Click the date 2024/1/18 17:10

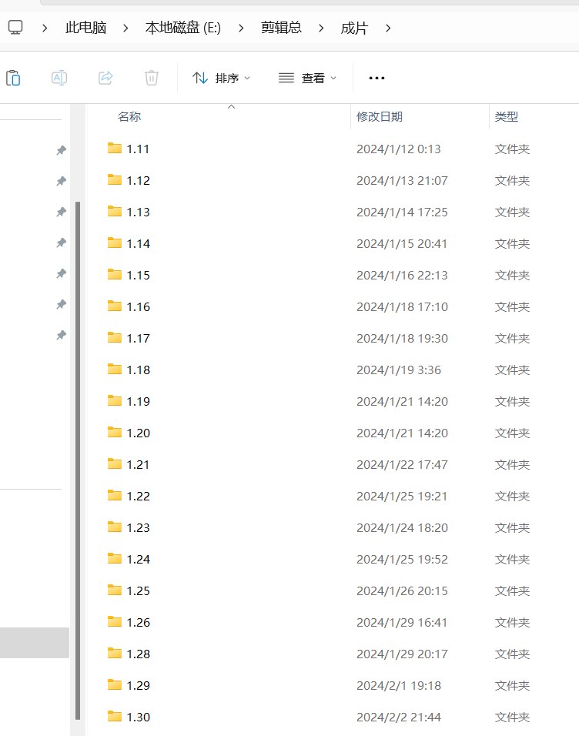point(402,306)
